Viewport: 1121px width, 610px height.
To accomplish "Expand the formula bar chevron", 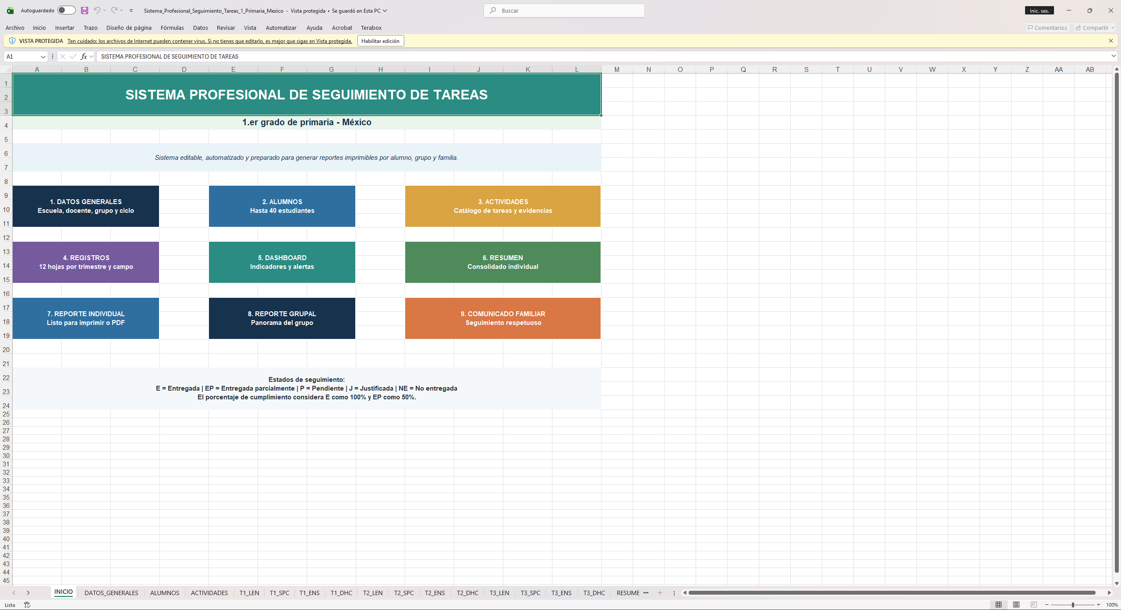I will [1113, 56].
